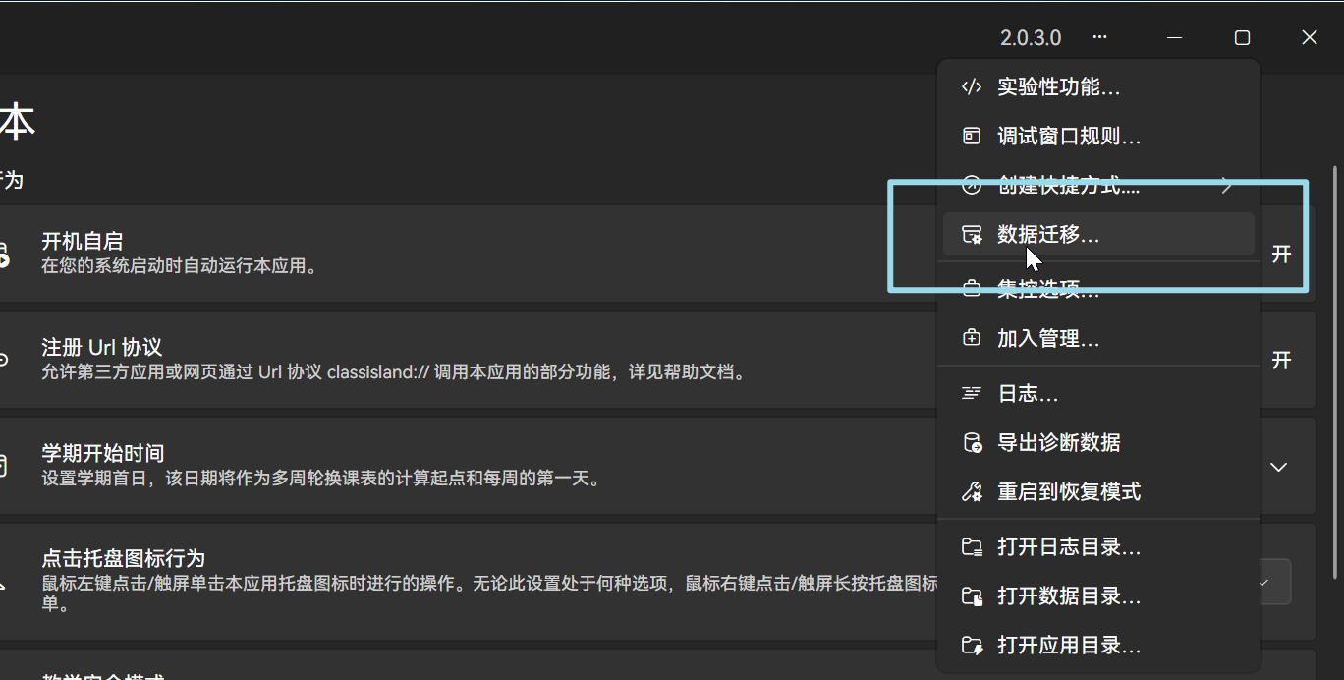1344x680 pixels.
Task: Click the version number 2.0.3.0 label
Action: [1031, 37]
